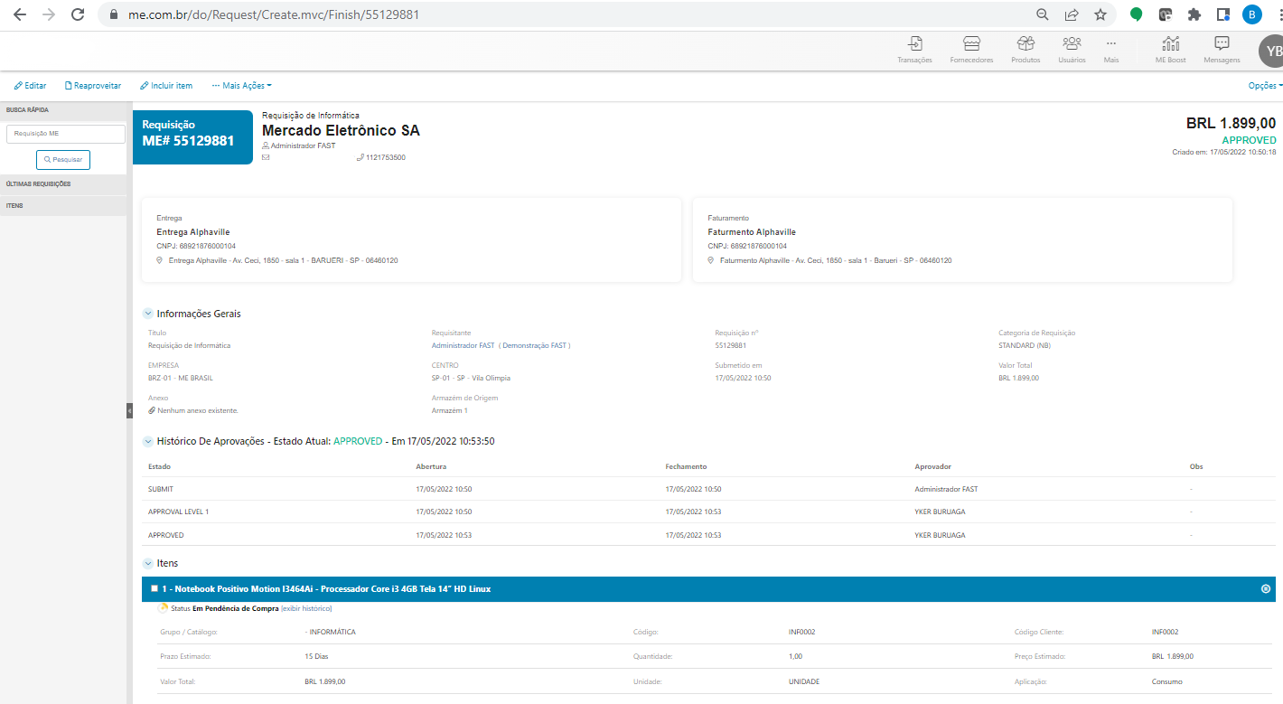This screenshot has height=704, width=1283.
Task: Click the Armazém 1 origin value
Action: click(x=450, y=410)
